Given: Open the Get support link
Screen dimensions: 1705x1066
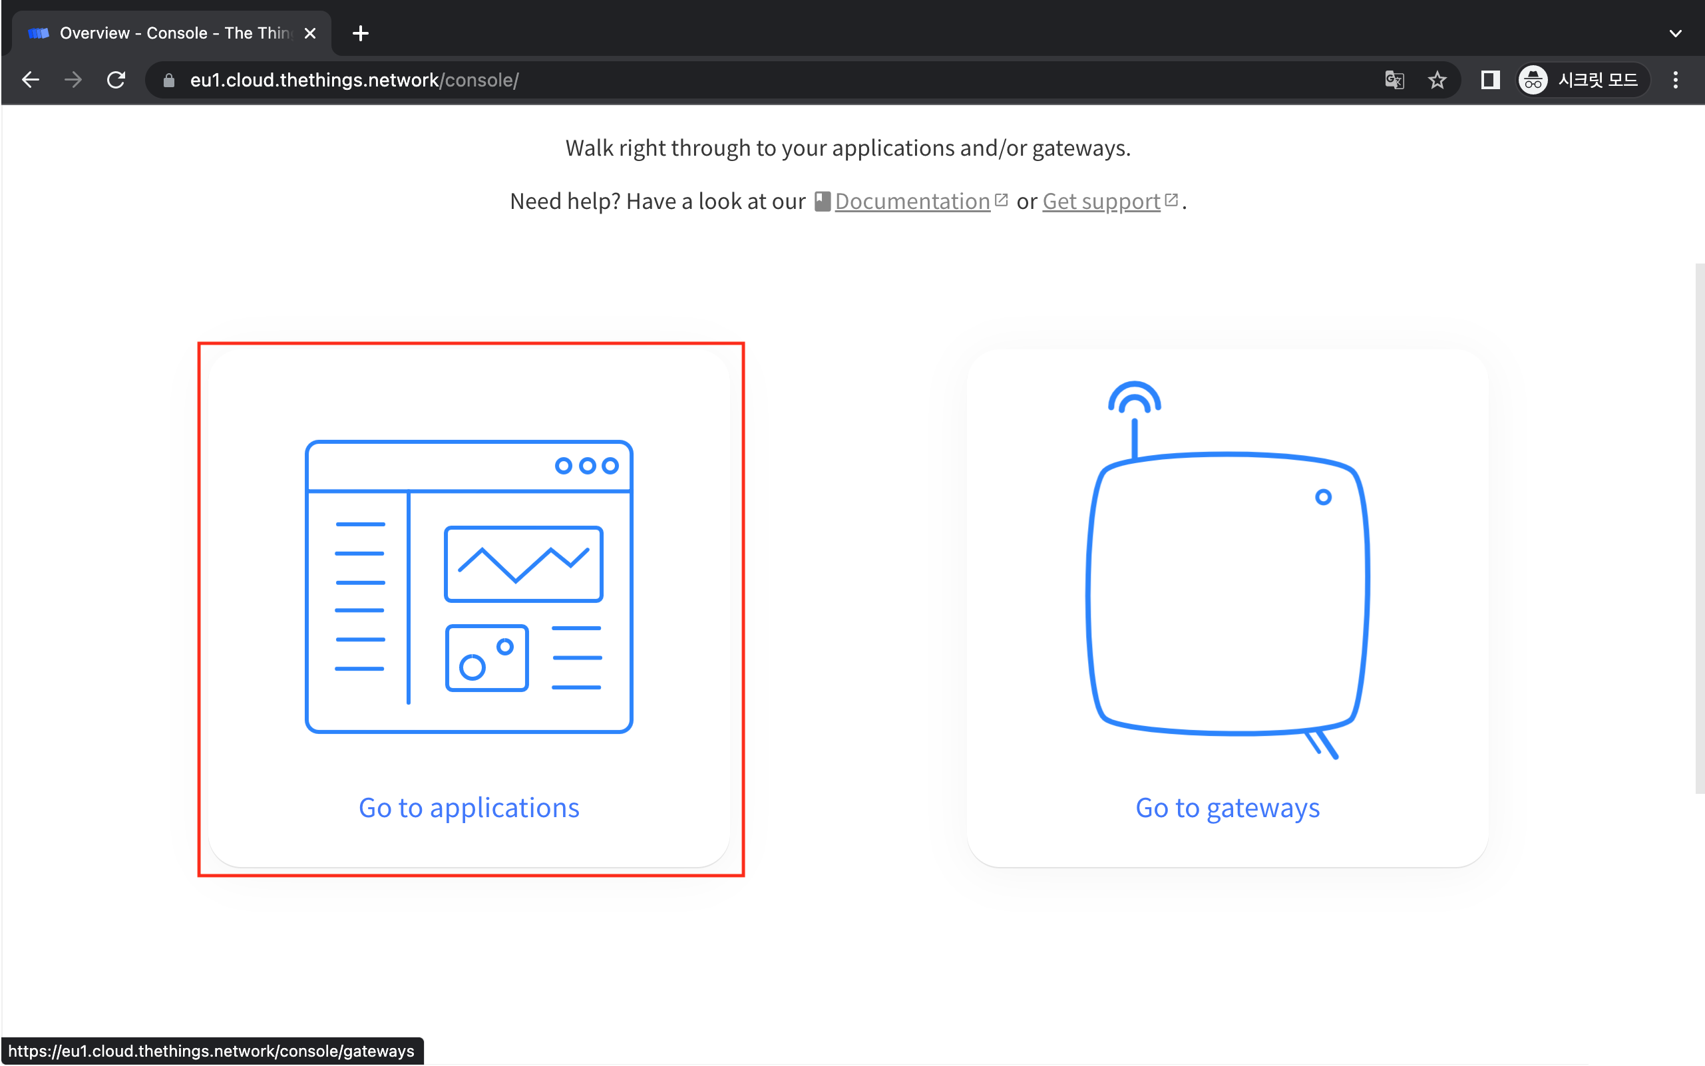Looking at the screenshot, I should click(x=1101, y=202).
